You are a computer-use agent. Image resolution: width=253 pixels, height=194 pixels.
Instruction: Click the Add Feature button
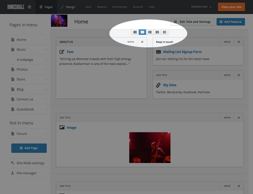230,22
